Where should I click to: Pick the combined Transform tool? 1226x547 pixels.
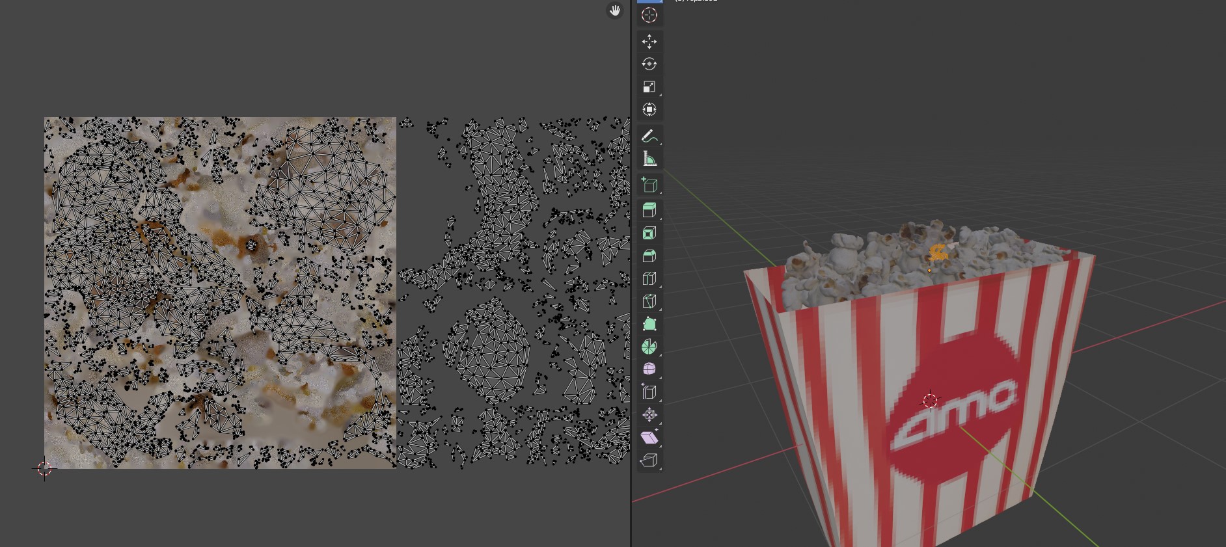649,109
